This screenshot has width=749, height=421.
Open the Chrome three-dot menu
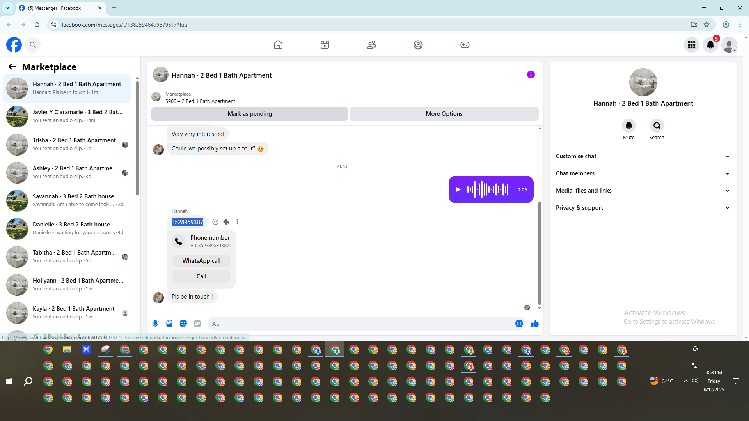click(x=740, y=25)
